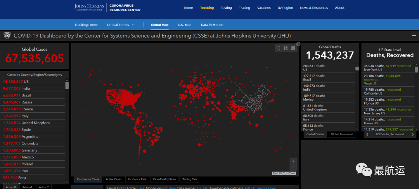Switch to Testing Rate map tab
The height and width of the screenshot is (189, 419).
189,179
